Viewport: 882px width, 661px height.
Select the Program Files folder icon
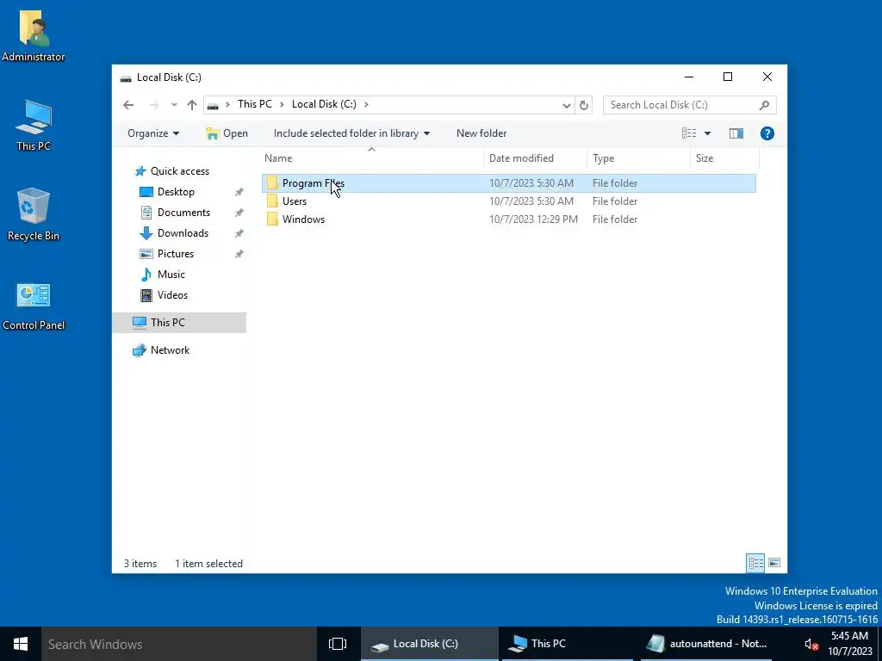[272, 182]
